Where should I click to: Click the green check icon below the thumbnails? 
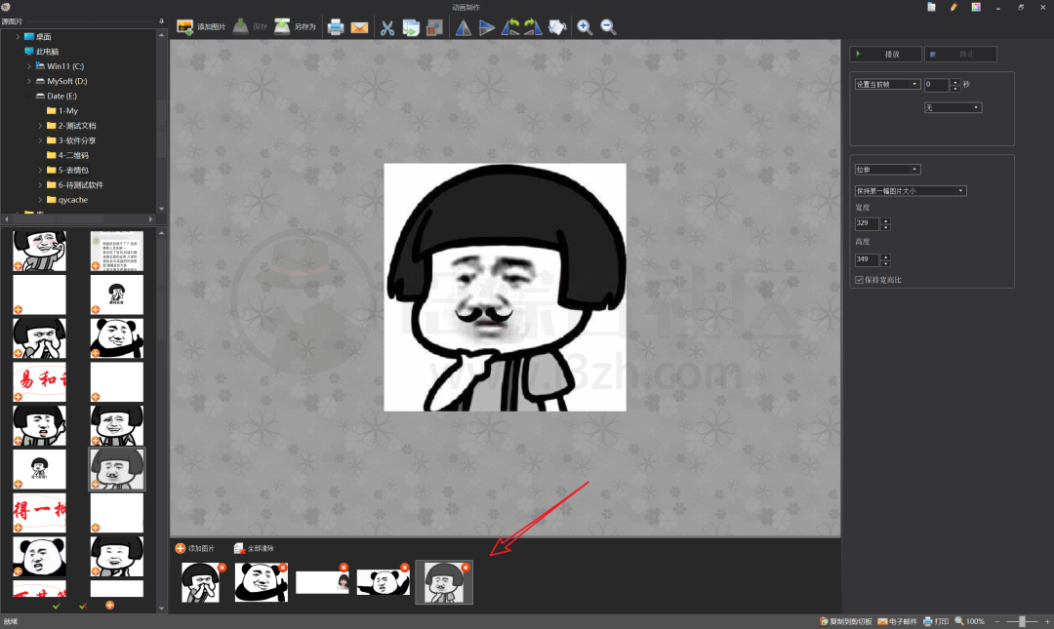[x=57, y=607]
